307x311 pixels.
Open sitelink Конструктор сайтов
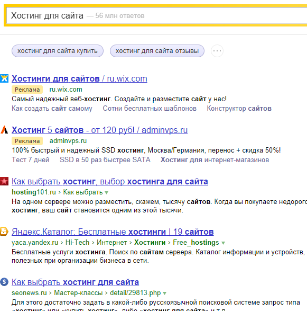239,109
